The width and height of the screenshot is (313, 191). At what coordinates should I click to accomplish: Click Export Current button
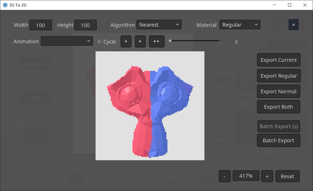[279, 60]
